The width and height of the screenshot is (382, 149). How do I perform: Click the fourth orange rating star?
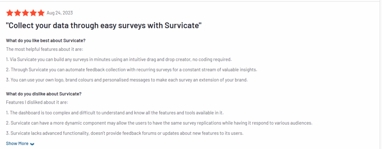point(33,13)
